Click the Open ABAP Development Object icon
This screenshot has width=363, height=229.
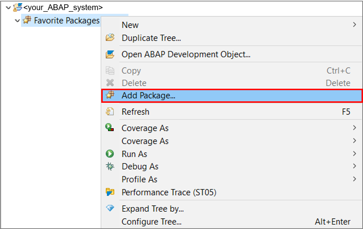click(x=110, y=54)
